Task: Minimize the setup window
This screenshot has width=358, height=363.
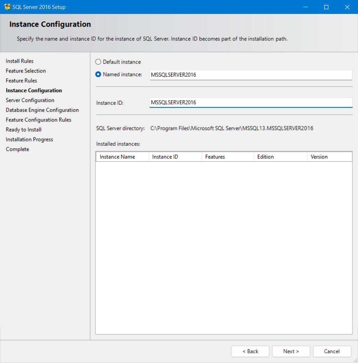Action: [x=306, y=7]
